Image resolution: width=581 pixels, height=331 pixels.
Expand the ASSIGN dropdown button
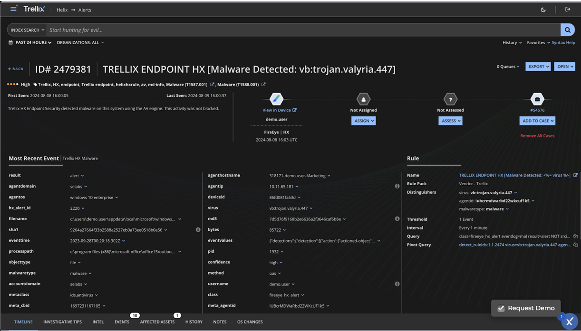[364, 121]
